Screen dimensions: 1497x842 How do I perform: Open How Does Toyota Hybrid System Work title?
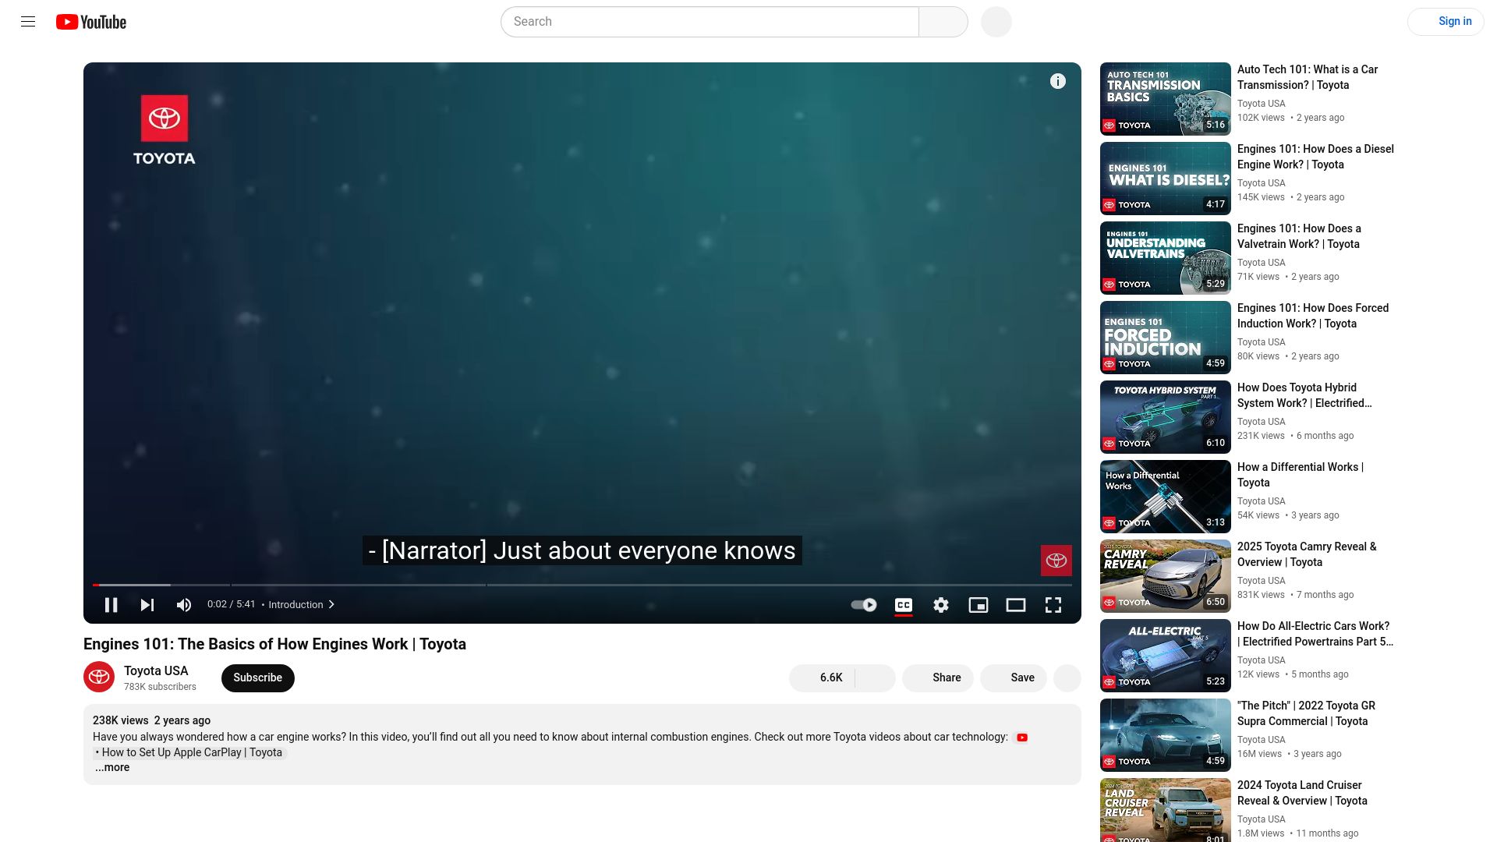pos(1304,395)
